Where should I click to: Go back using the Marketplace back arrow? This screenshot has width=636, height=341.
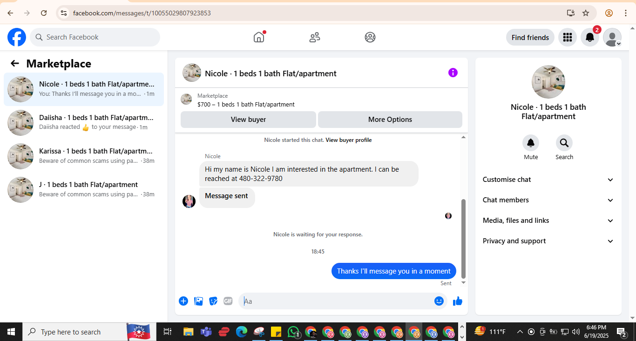pyautogui.click(x=15, y=64)
